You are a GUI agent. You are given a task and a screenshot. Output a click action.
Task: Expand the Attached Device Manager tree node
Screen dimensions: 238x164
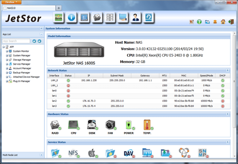click(7, 77)
